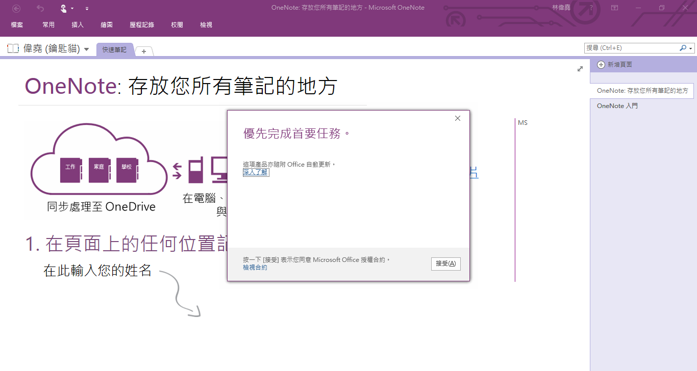Open the search scope dropdown arrow
Viewport: 697px width, 371px height.
691,48
